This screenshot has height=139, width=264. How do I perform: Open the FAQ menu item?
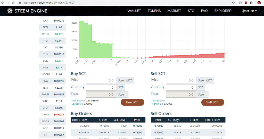(x=204, y=11)
